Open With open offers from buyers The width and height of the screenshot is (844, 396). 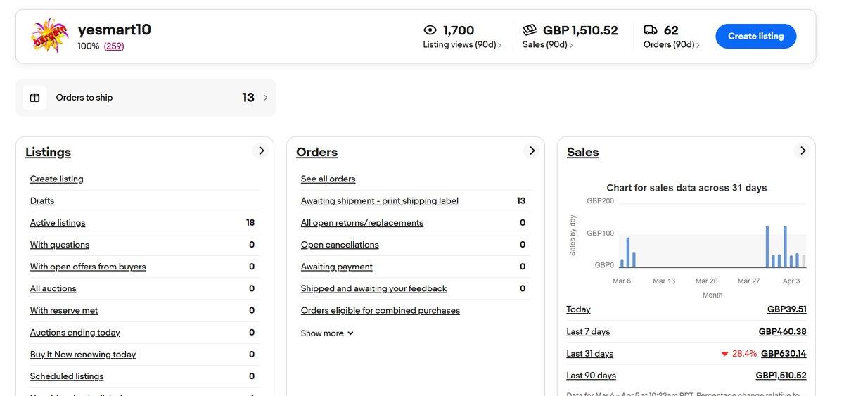click(x=88, y=267)
